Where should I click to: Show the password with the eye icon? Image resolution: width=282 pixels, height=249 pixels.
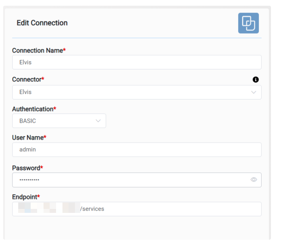point(254,180)
